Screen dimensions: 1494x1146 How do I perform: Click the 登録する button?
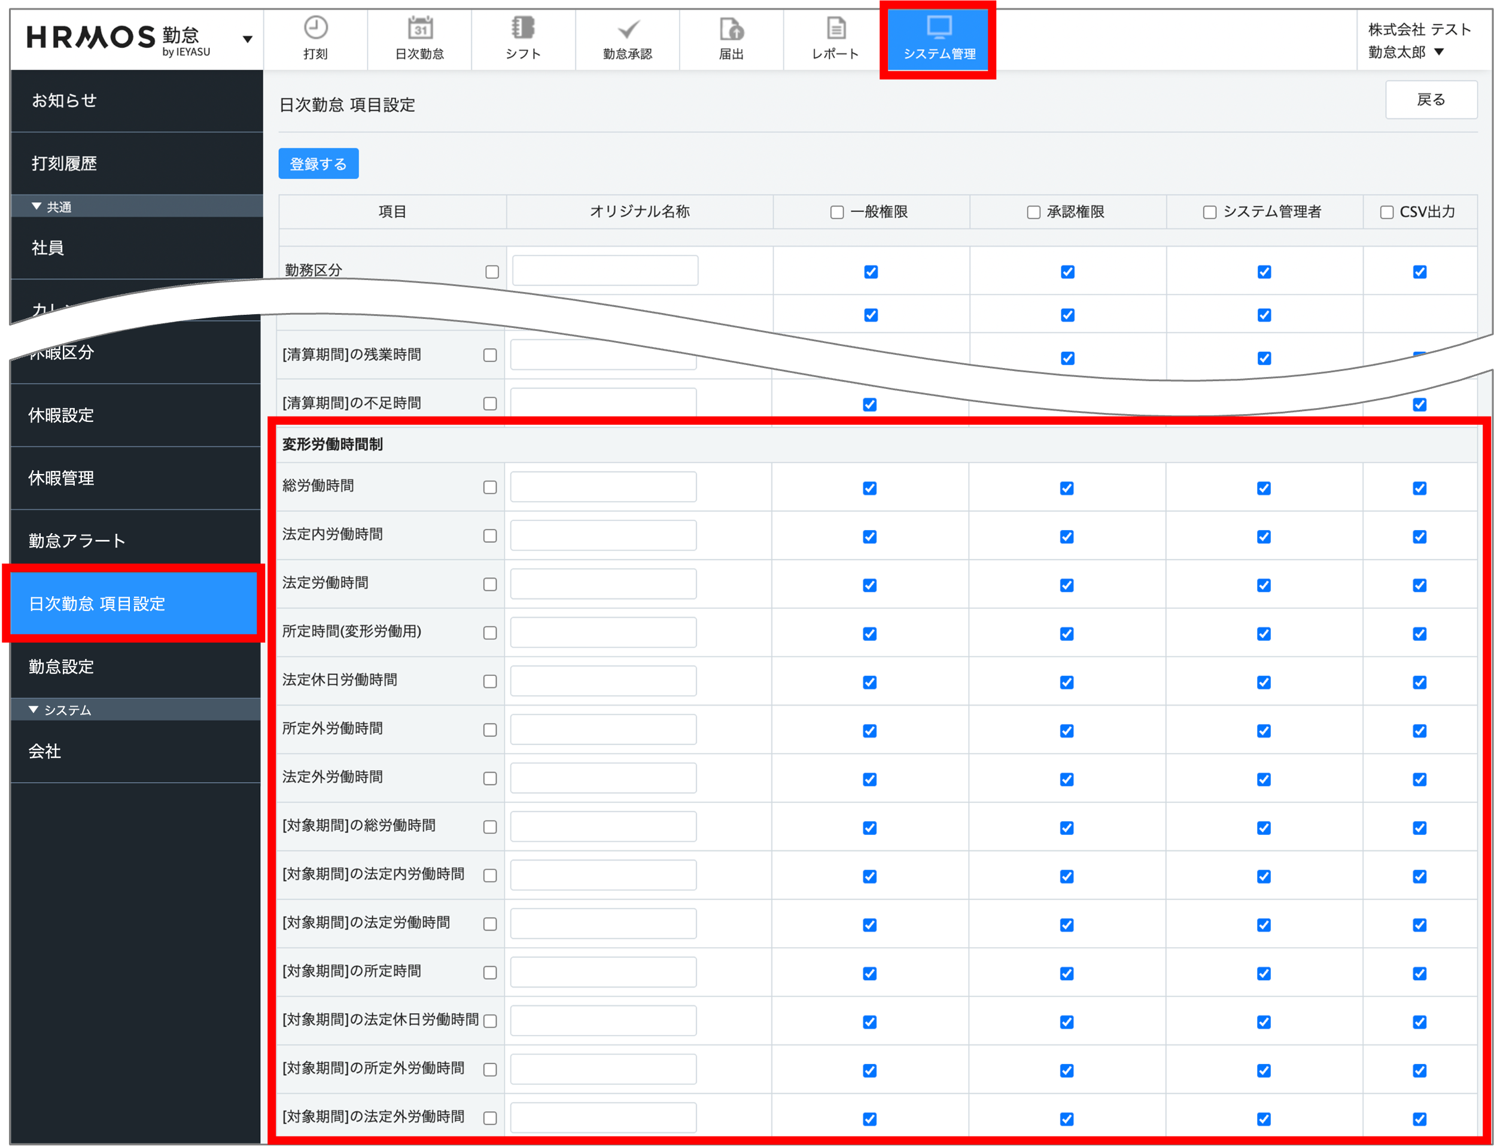coord(318,164)
